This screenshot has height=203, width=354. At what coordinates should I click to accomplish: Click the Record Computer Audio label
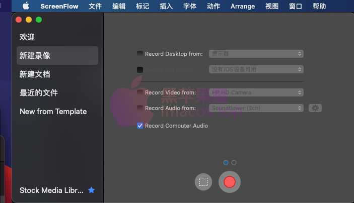[176, 126]
